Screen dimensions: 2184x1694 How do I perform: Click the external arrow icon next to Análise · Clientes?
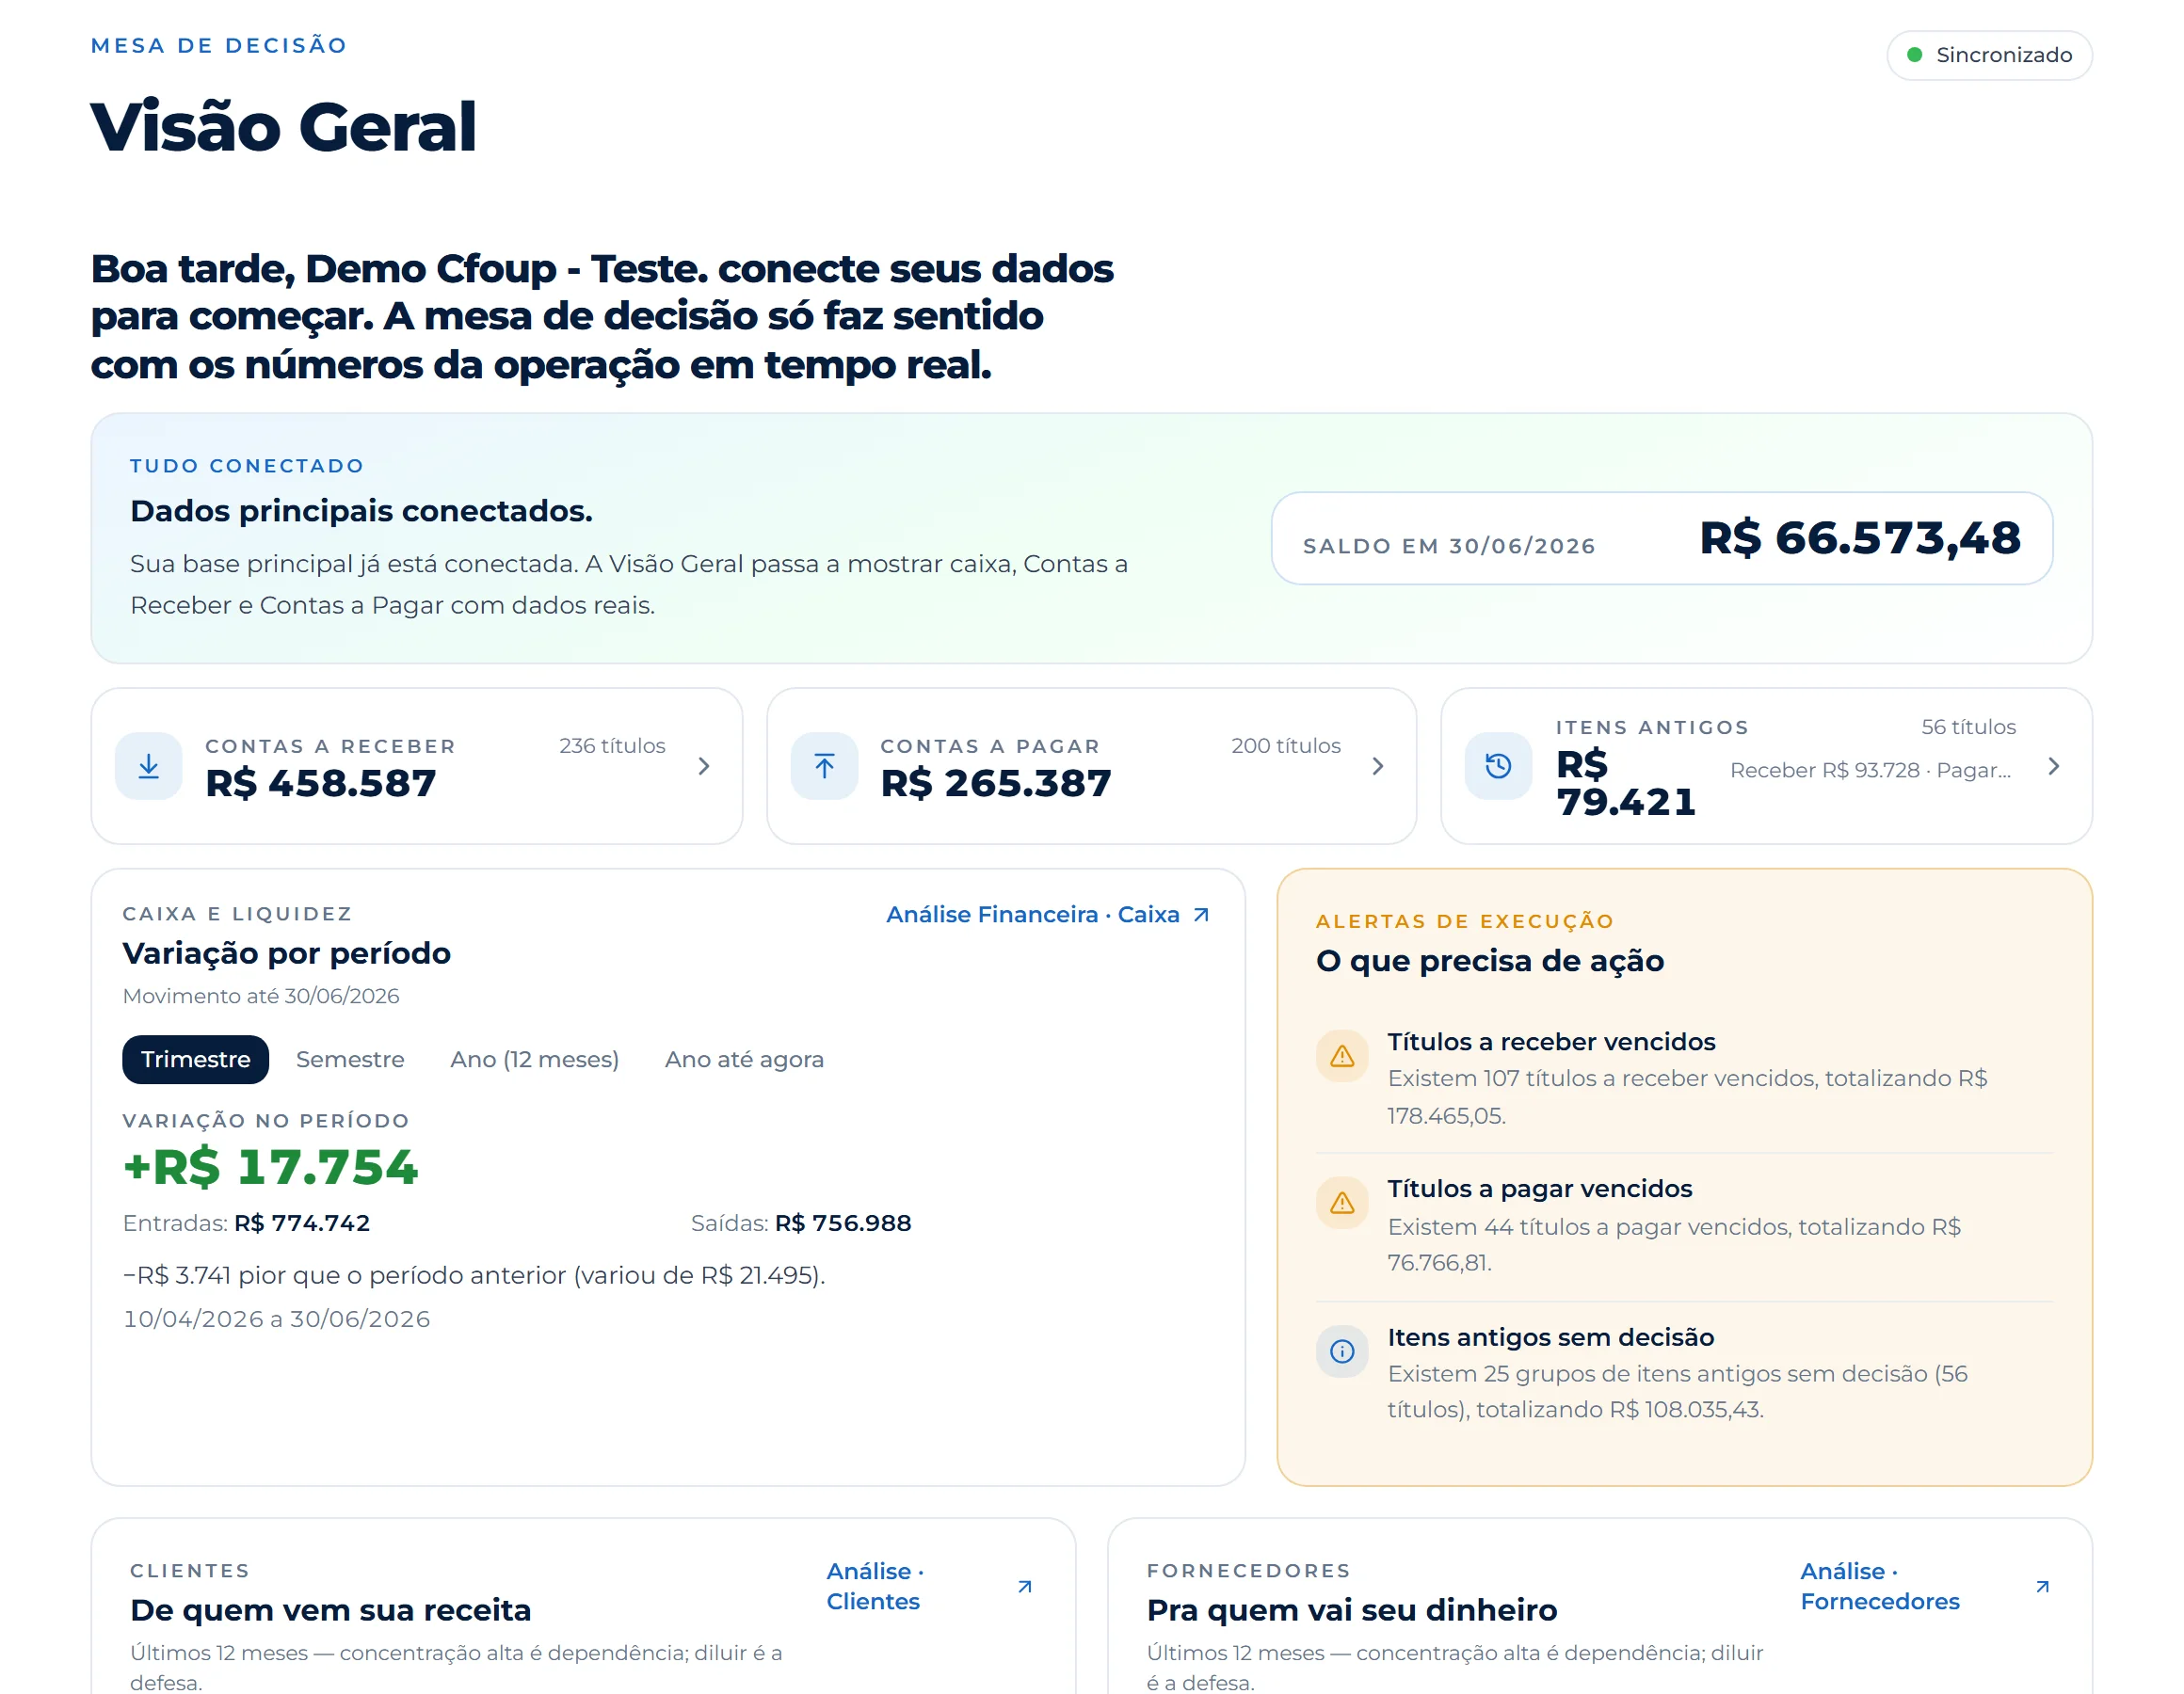tap(1025, 1587)
